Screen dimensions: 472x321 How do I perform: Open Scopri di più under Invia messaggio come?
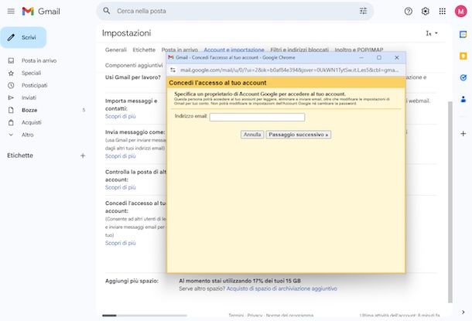click(121, 155)
